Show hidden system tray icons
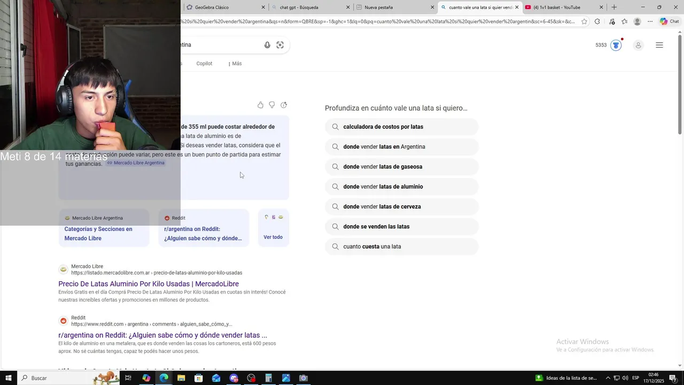 (608, 378)
